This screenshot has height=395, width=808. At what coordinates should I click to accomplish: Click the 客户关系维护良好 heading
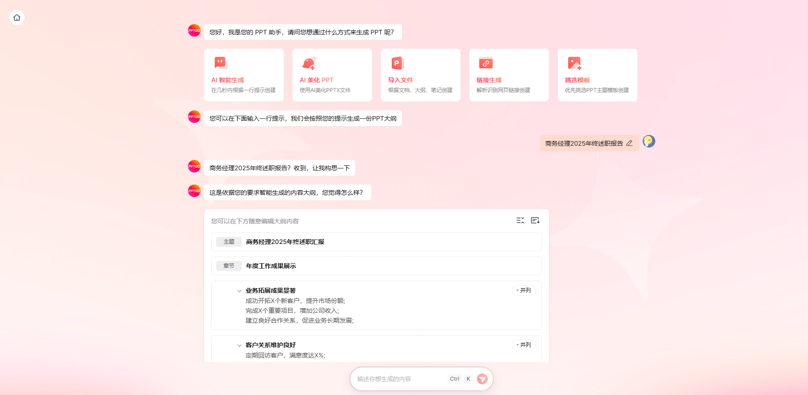(271, 345)
